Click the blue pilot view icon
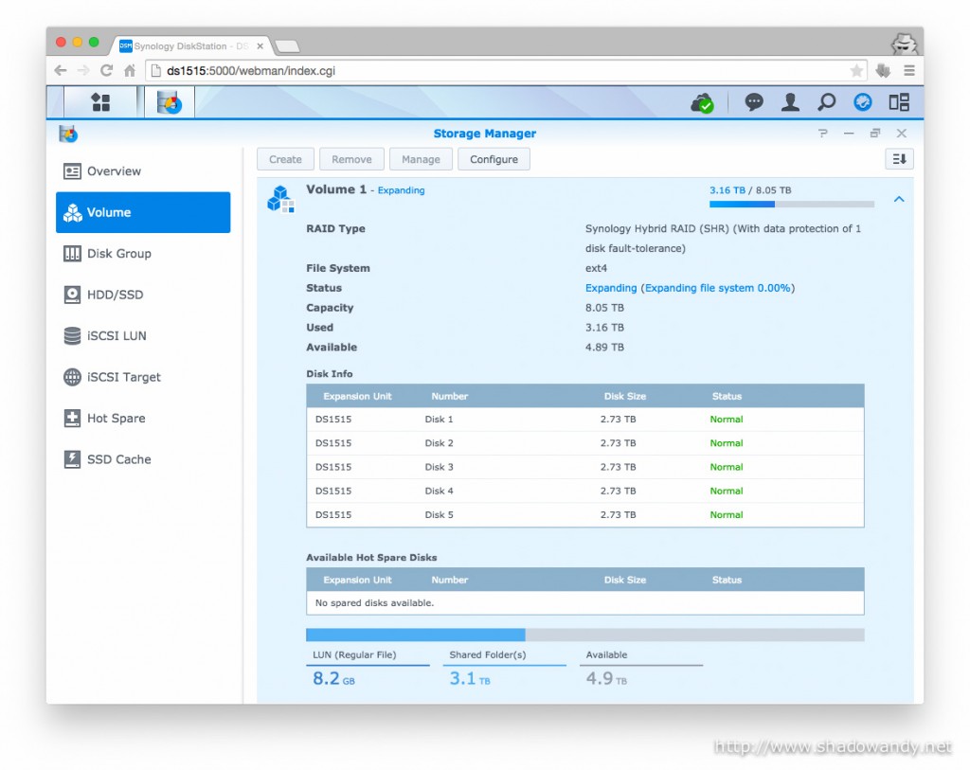970x770 pixels. pyautogui.click(x=862, y=102)
